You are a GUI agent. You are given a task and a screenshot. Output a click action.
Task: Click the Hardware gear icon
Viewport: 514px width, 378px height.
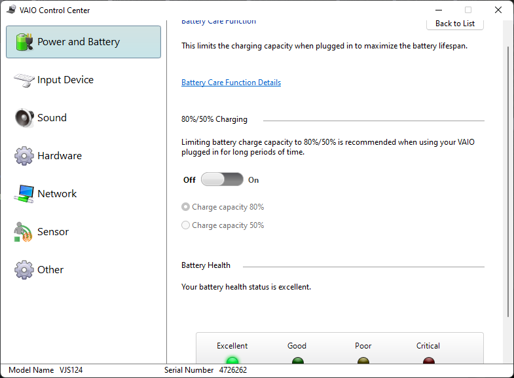24,156
